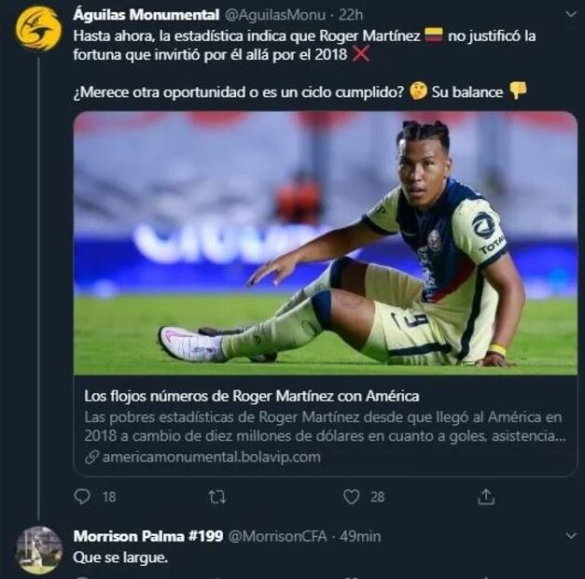Screen dimensions: 585x579
Task: Open the Roger Martínez article photo
Action: [325, 243]
